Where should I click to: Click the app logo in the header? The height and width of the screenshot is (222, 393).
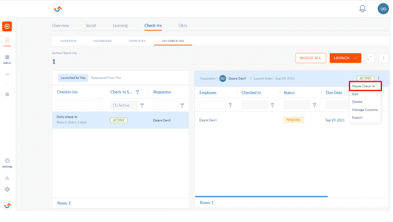coord(57,9)
